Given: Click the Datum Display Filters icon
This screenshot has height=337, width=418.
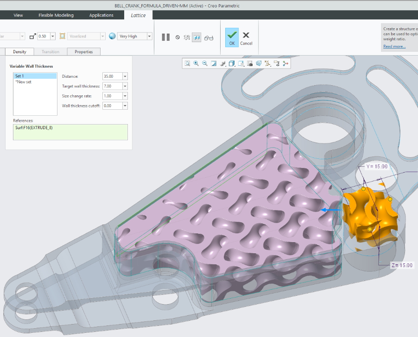Looking at the screenshot, I should click(267, 63).
